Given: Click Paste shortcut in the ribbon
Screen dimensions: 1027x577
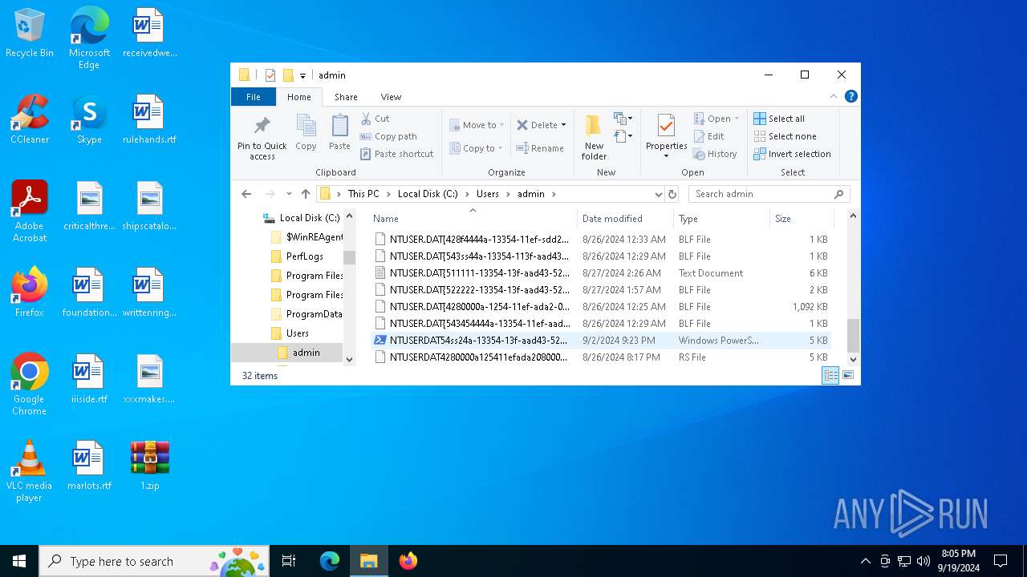Looking at the screenshot, I should [396, 154].
